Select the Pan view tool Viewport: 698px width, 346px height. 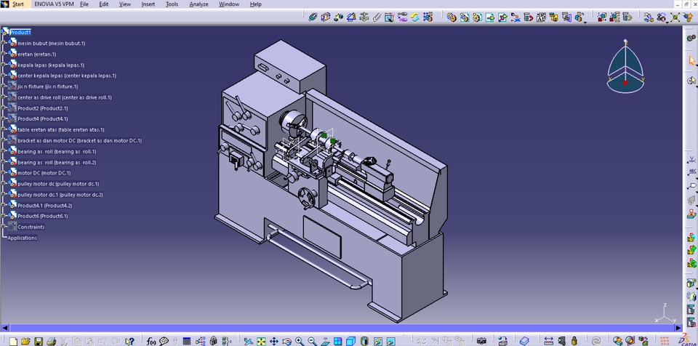click(274, 341)
